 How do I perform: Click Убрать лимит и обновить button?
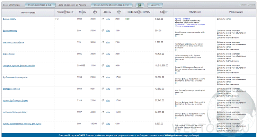[111, 5]
